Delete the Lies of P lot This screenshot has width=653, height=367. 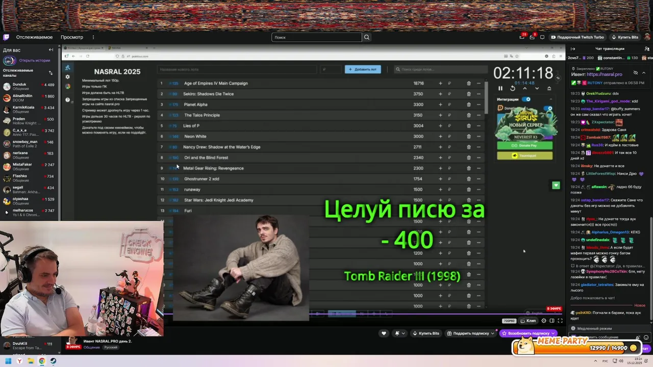(469, 126)
